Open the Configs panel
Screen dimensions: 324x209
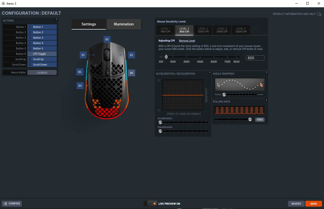coord(12,204)
